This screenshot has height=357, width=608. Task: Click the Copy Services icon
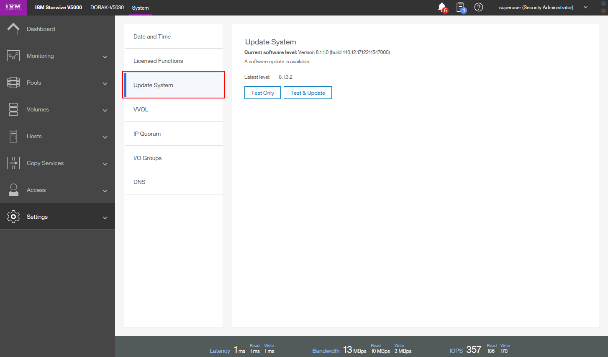pos(13,163)
